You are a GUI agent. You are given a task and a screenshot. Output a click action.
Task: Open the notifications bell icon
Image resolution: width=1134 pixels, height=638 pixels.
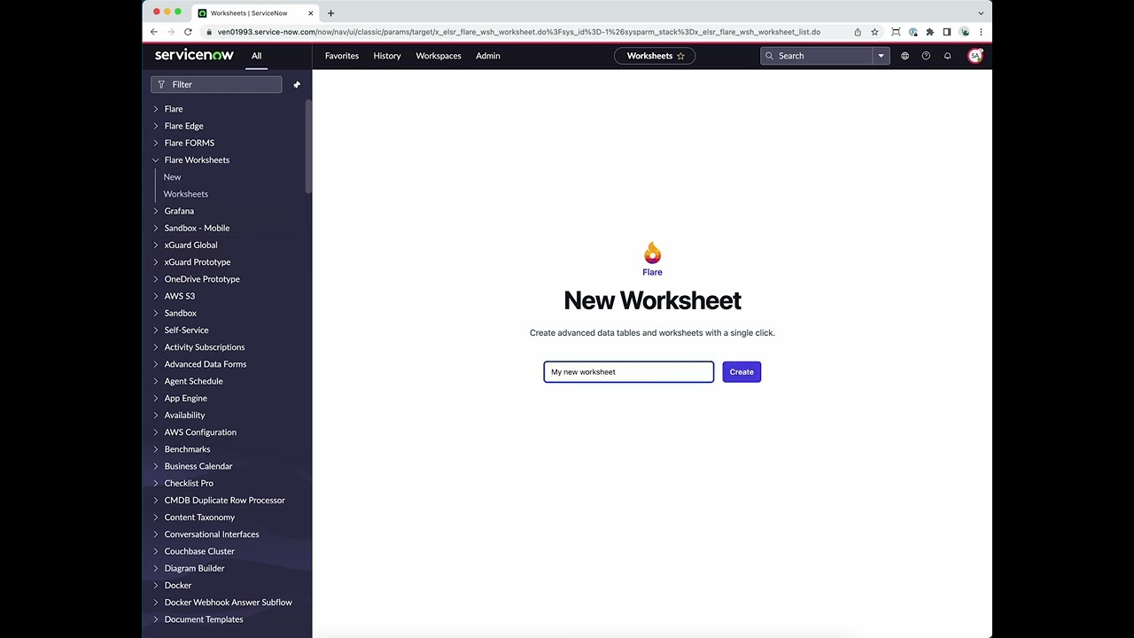[947, 56]
